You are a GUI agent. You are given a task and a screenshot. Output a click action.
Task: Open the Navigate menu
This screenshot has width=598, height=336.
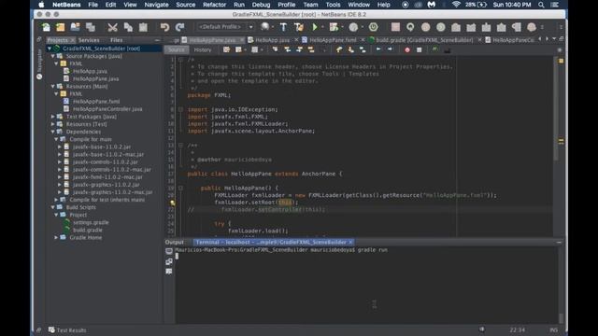coord(156,5)
